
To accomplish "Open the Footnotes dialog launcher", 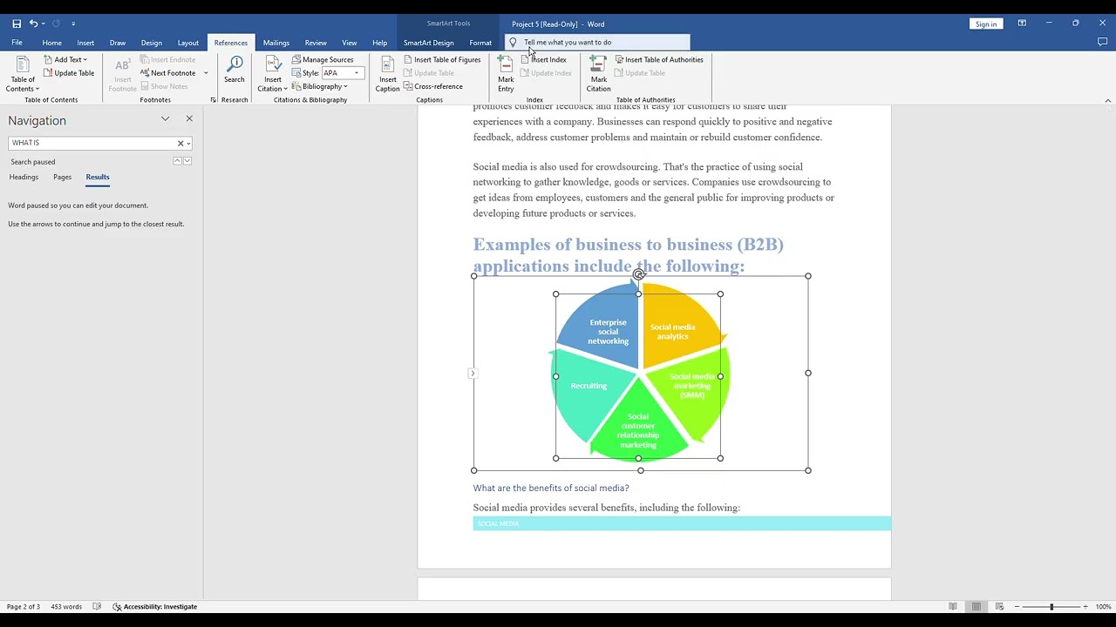I will (214, 100).
